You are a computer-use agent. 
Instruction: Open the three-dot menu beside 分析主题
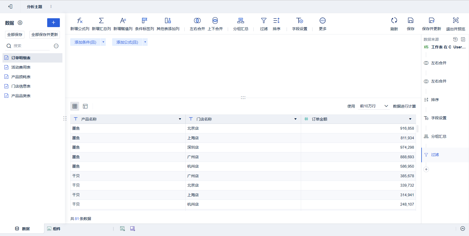(x=51, y=7)
